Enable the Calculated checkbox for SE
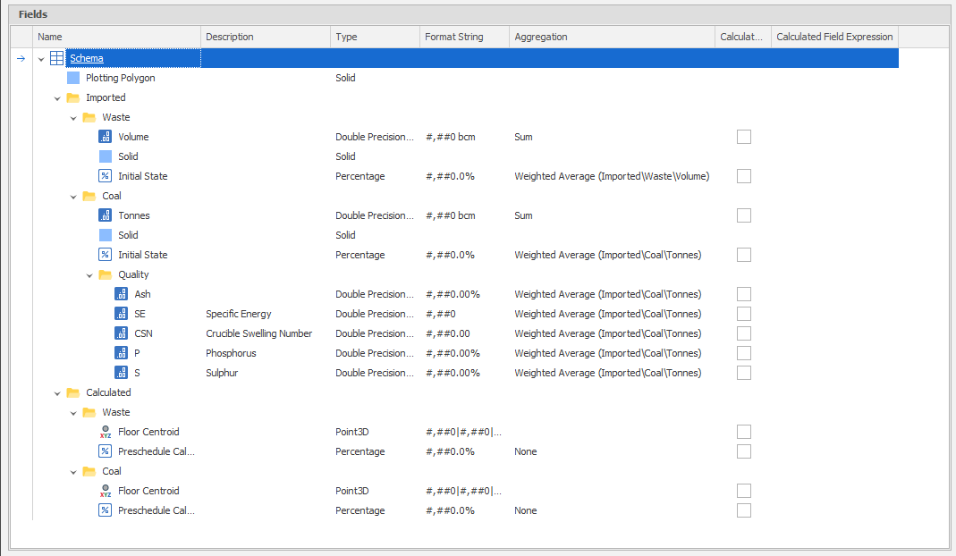Viewport: 956px width, 556px height. point(744,314)
